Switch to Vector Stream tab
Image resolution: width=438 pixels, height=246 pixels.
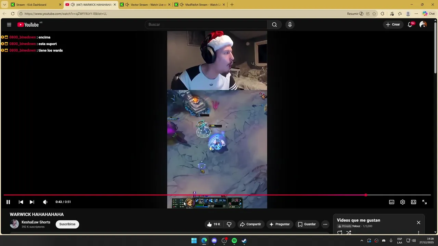pyautogui.click(x=145, y=5)
